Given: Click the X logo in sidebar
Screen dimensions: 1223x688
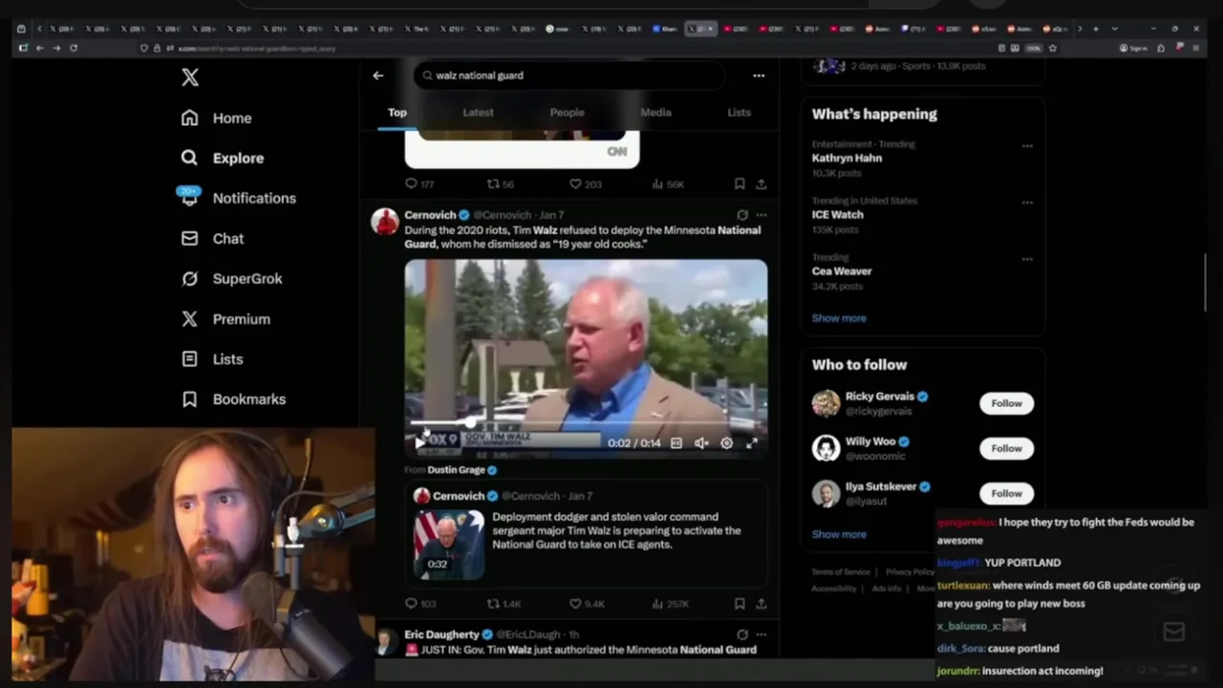Looking at the screenshot, I should [190, 78].
